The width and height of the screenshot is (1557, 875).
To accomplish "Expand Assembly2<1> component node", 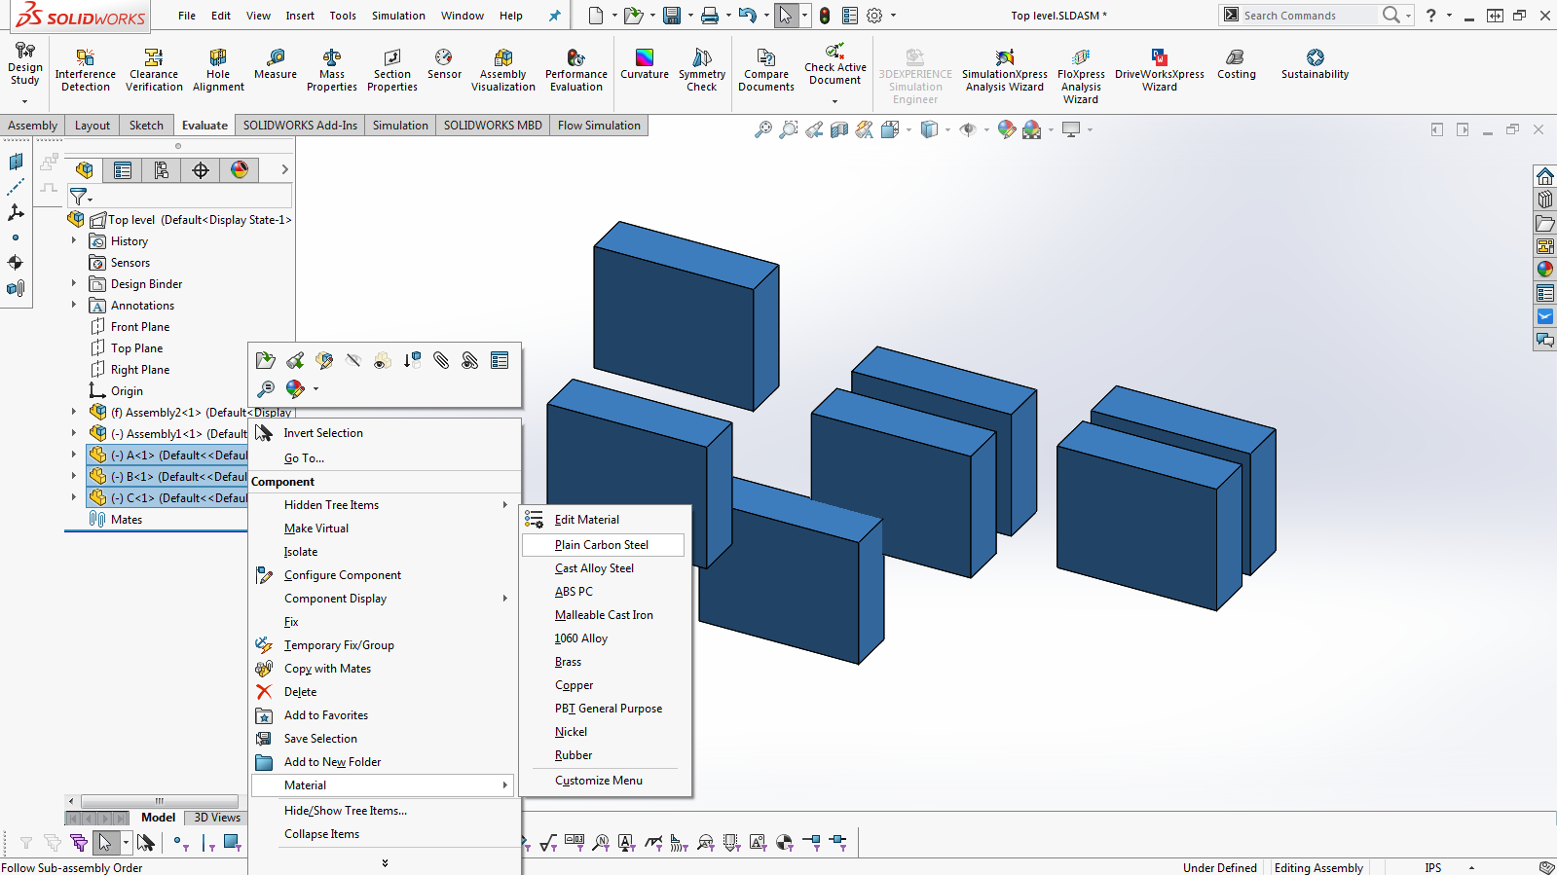I will 73,412.
